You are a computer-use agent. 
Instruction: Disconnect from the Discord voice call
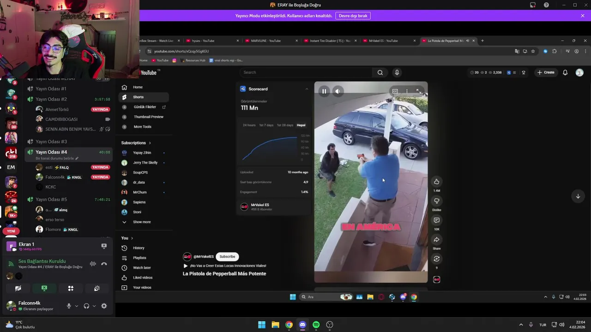(104, 264)
